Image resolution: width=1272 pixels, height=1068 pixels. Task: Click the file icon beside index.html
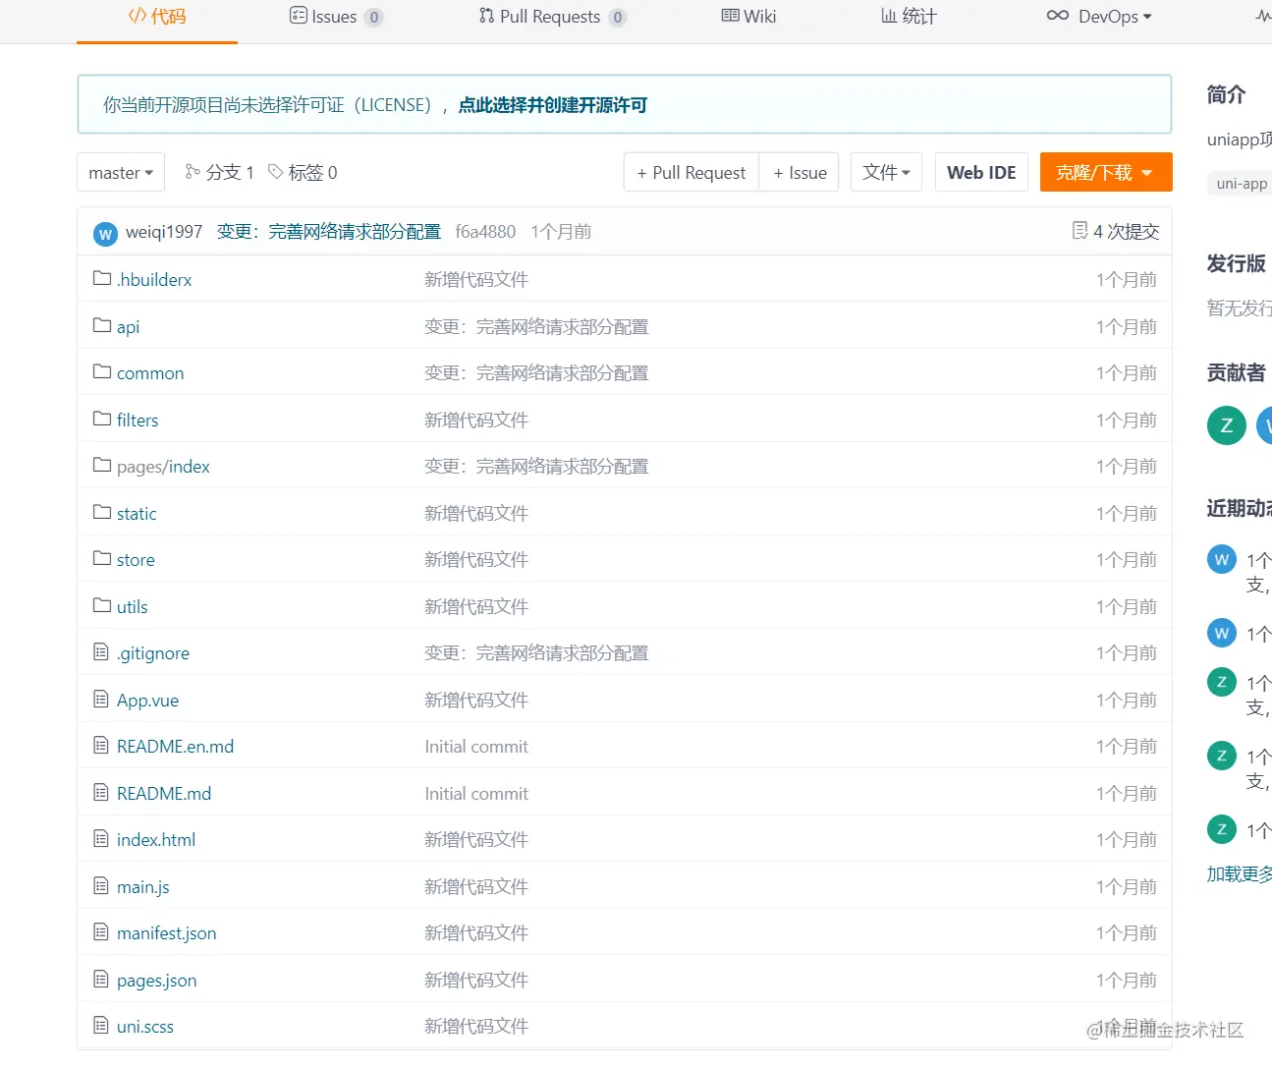click(101, 838)
